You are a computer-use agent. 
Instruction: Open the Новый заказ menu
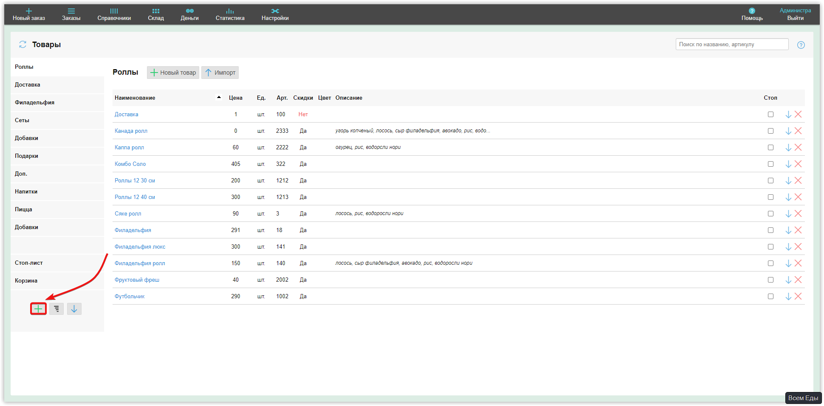tap(29, 14)
